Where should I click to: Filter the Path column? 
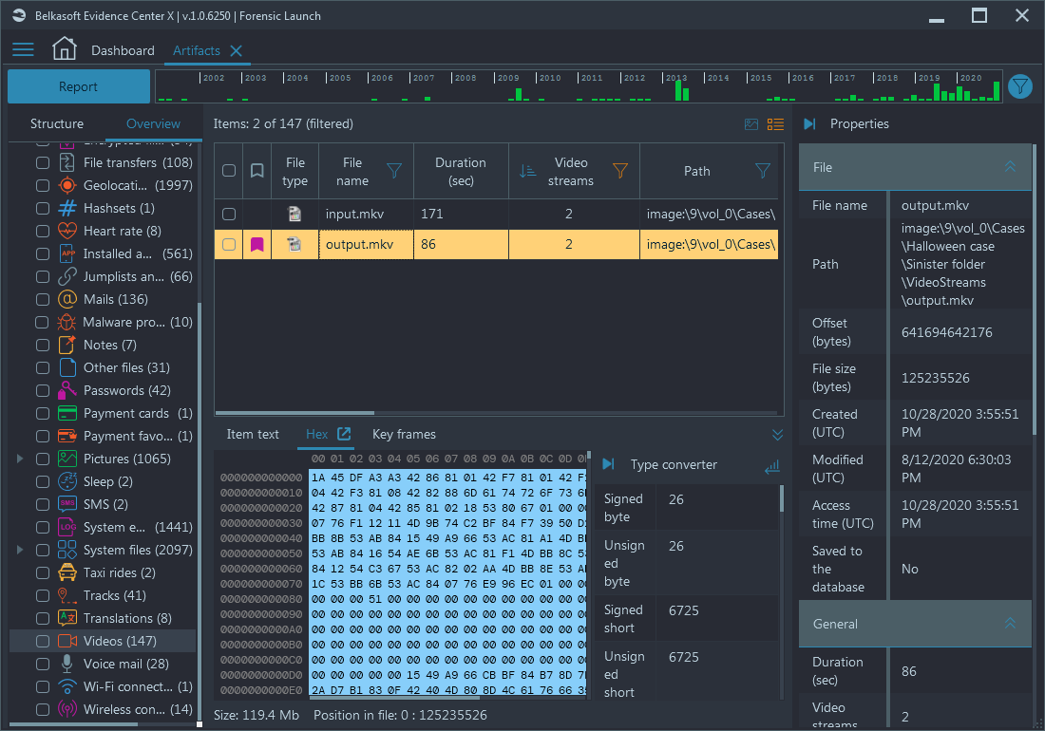point(763,171)
